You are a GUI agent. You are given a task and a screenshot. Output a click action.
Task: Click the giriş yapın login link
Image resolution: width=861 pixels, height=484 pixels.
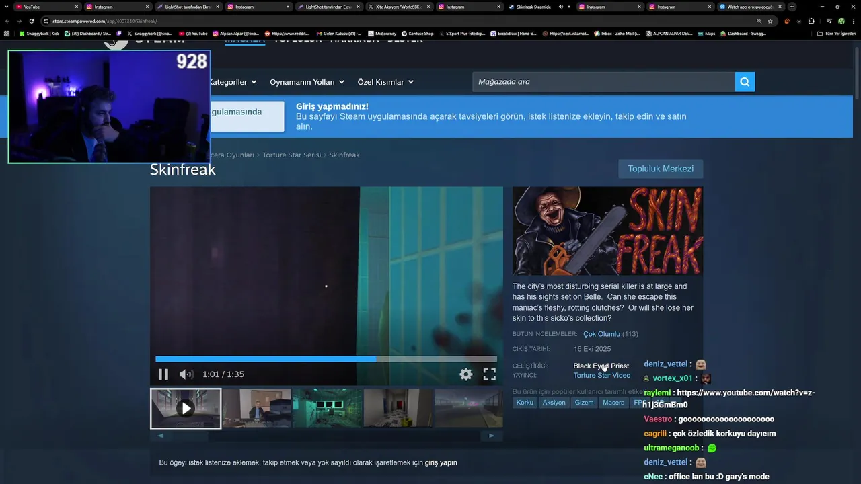click(x=441, y=462)
